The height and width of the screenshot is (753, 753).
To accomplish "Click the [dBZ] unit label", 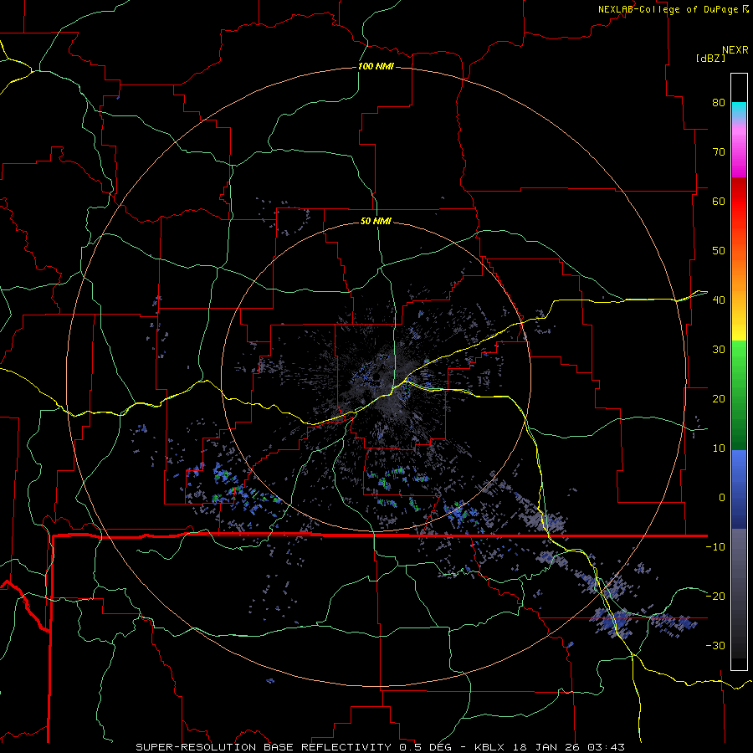I will click(x=710, y=59).
